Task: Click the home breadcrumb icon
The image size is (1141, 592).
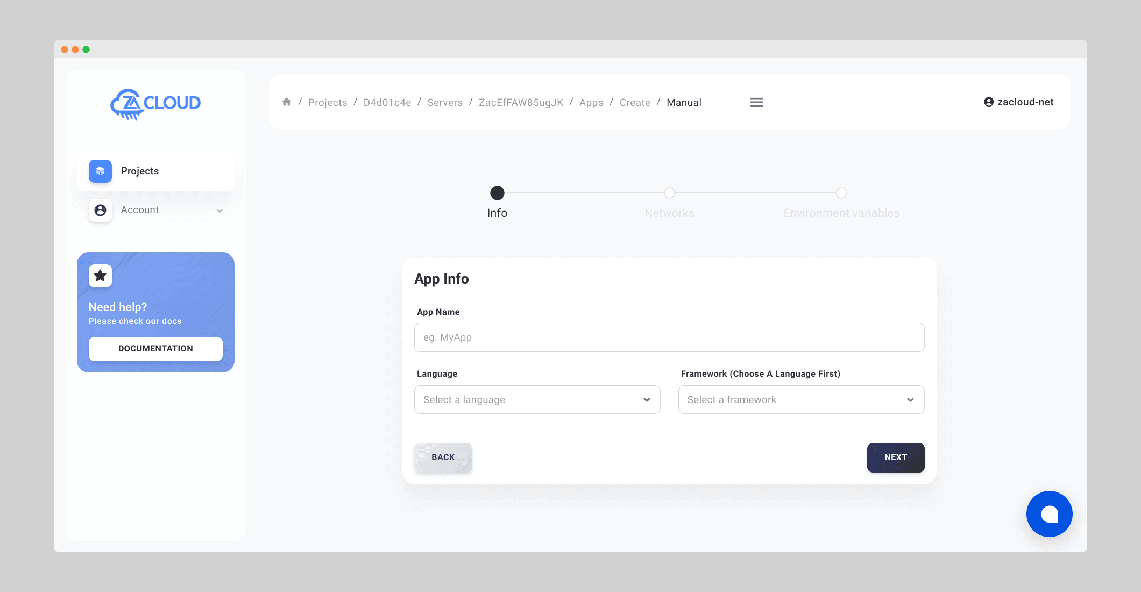Action: pyautogui.click(x=287, y=101)
